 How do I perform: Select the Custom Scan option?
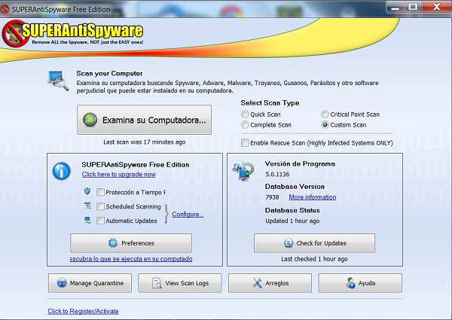coord(325,125)
